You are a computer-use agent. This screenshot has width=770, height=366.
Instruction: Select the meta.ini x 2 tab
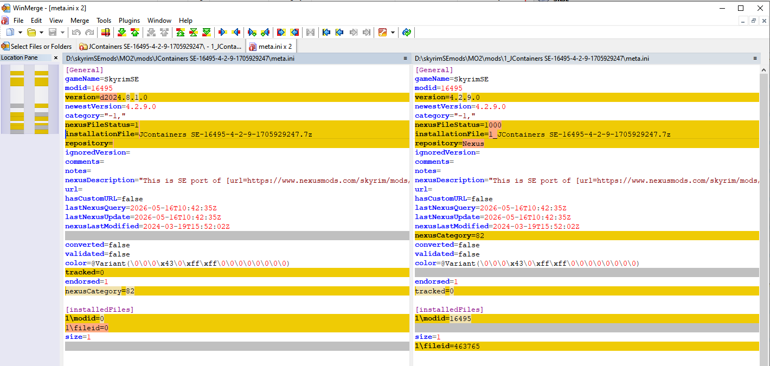click(271, 47)
